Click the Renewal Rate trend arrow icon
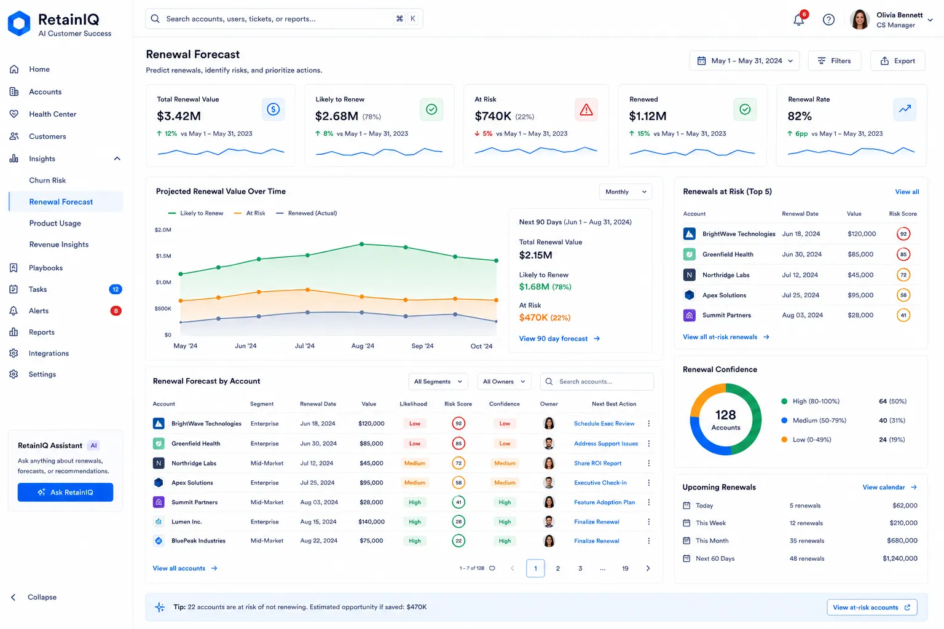944x629 pixels. click(905, 109)
